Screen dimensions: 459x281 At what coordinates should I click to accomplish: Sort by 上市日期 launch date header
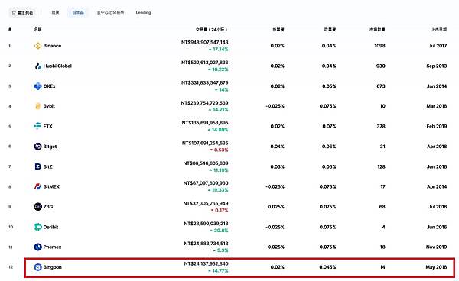(439, 30)
